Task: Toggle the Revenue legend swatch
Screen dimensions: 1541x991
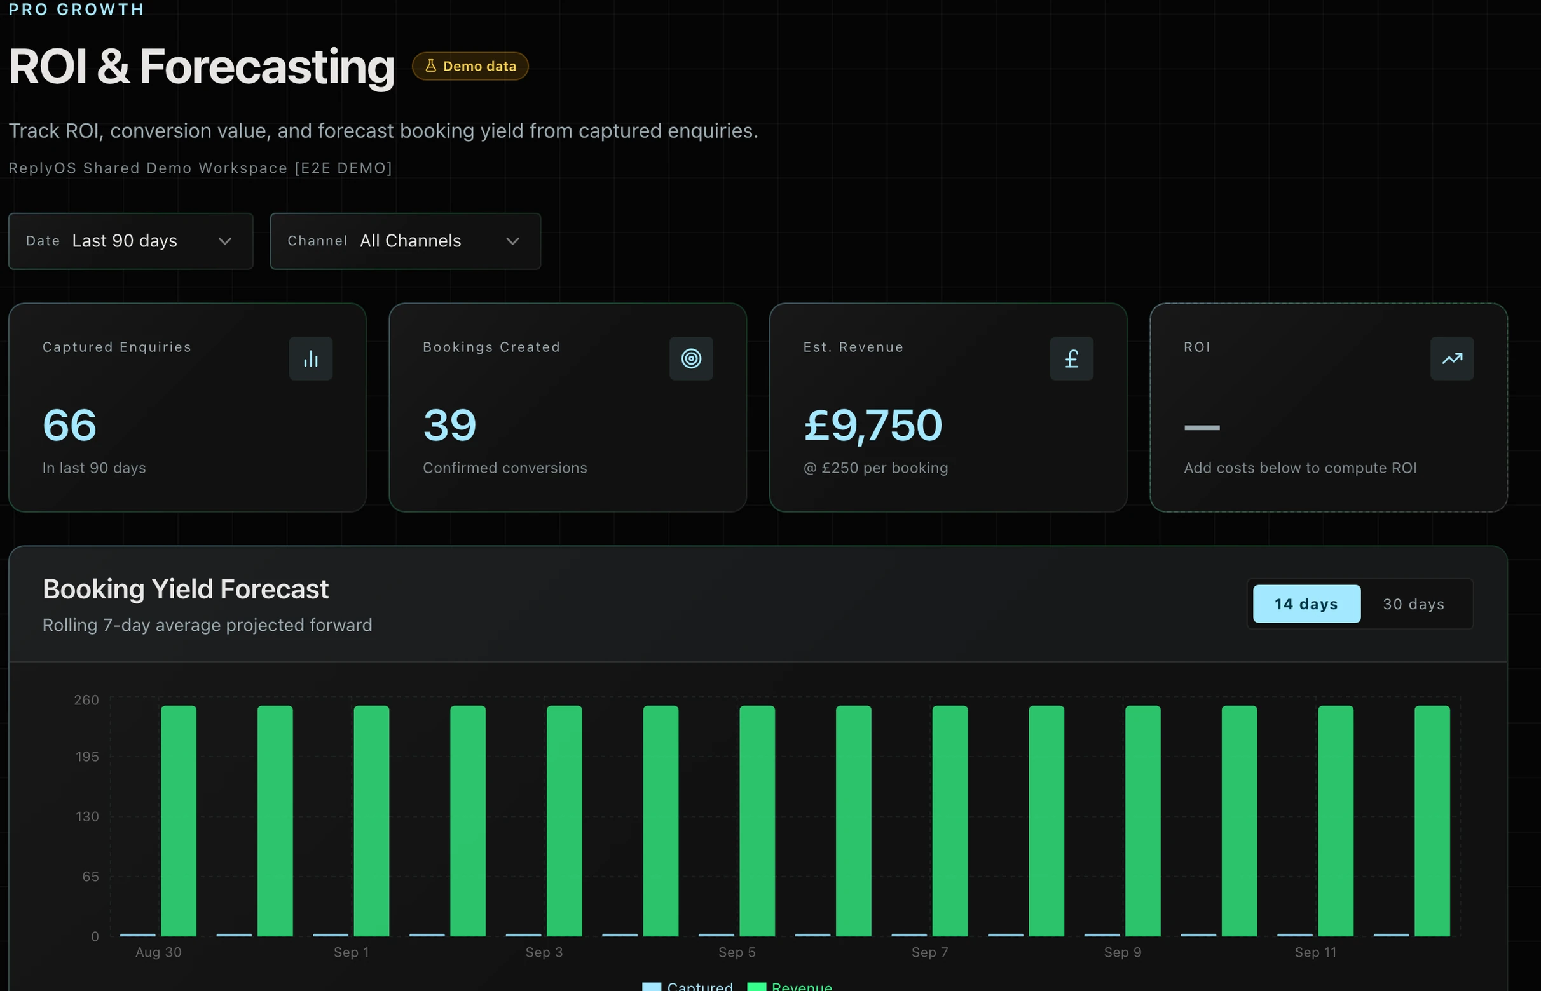Action: [757, 986]
